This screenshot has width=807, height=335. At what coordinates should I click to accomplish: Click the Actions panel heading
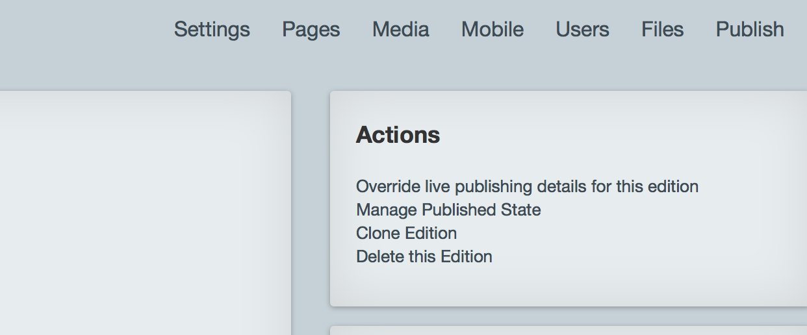click(398, 134)
